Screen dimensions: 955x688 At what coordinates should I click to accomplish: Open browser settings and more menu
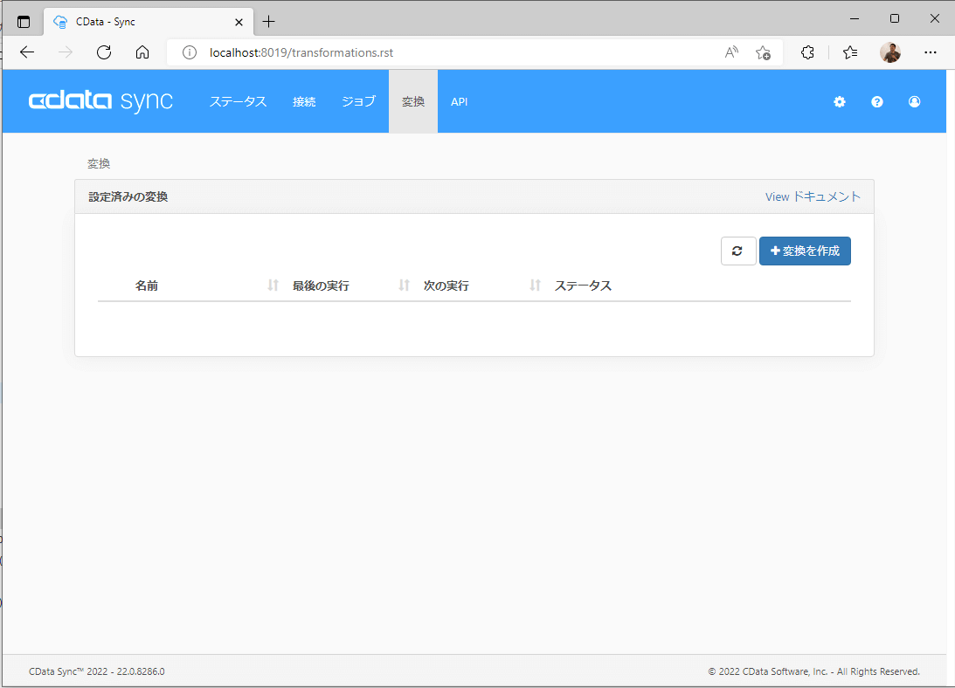[930, 52]
